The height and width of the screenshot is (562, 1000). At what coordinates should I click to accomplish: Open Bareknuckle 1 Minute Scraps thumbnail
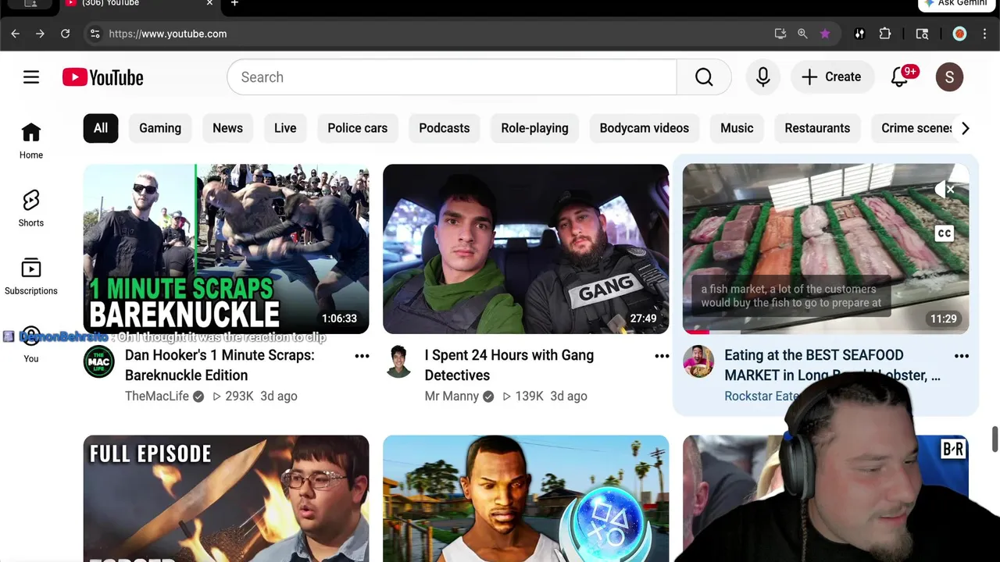[x=226, y=249]
